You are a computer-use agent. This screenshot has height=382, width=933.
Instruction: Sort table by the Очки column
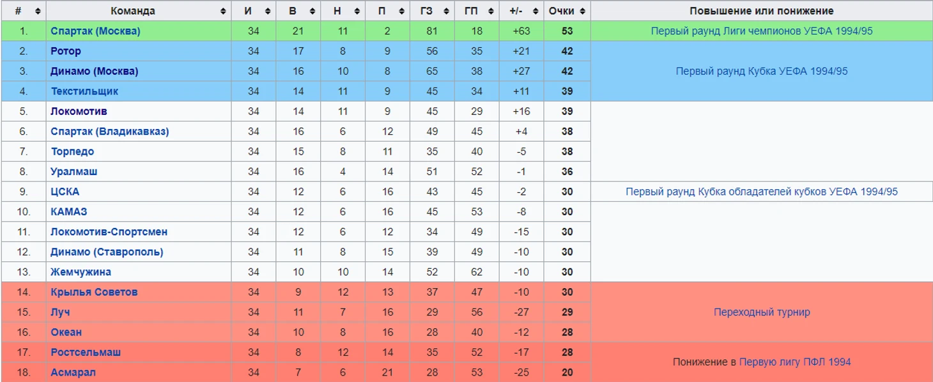pyautogui.click(x=582, y=11)
